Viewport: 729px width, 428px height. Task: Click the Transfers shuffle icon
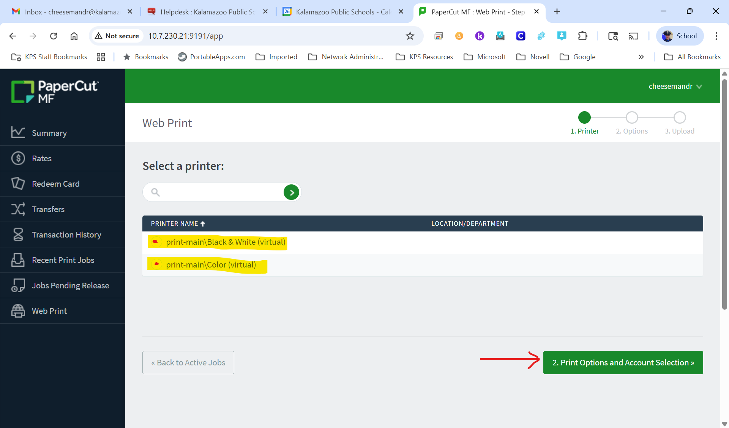click(x=18, y=209)
